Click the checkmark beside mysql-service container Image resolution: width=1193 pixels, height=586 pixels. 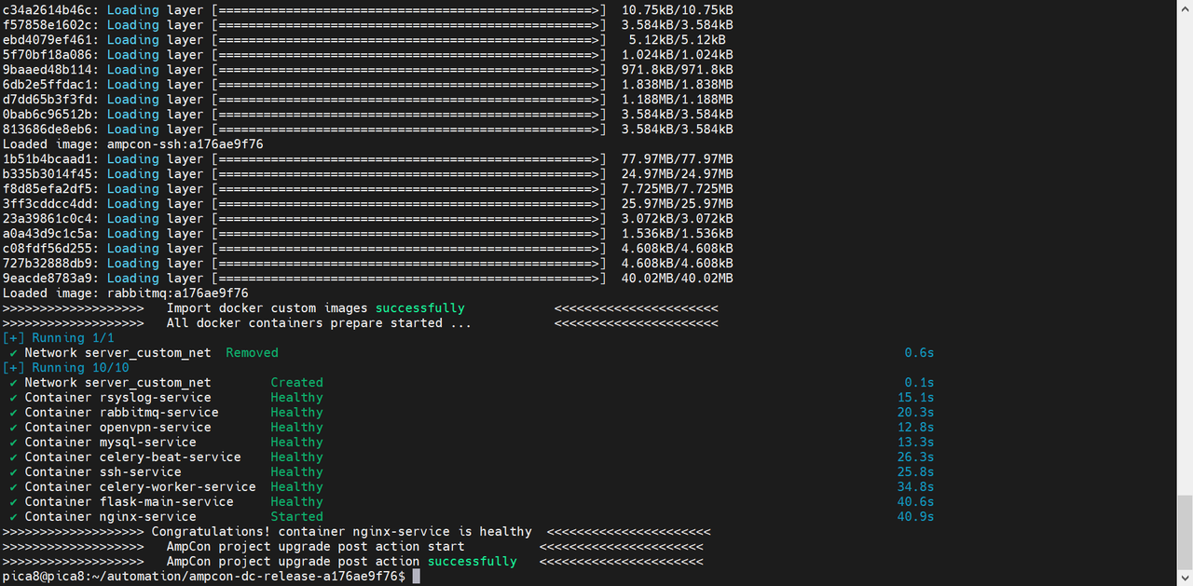click(x=13, y=443)
